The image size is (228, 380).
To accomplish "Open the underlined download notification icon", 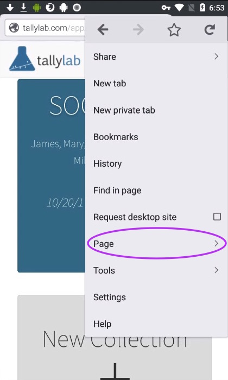I will [x=23, y=8].
